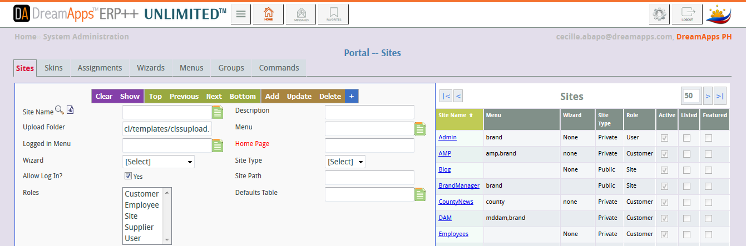This screenshot has height=246, width=746.
Task: Go to previous page of Sites grid
Action: (x=458, y=96)
